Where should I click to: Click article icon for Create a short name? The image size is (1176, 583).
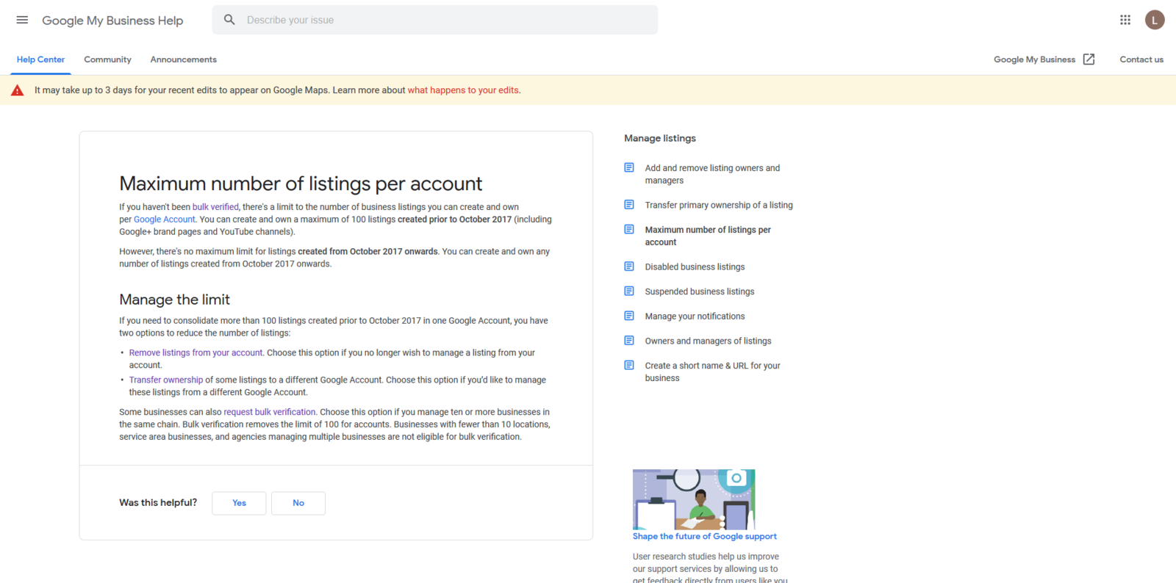point(629,365)
